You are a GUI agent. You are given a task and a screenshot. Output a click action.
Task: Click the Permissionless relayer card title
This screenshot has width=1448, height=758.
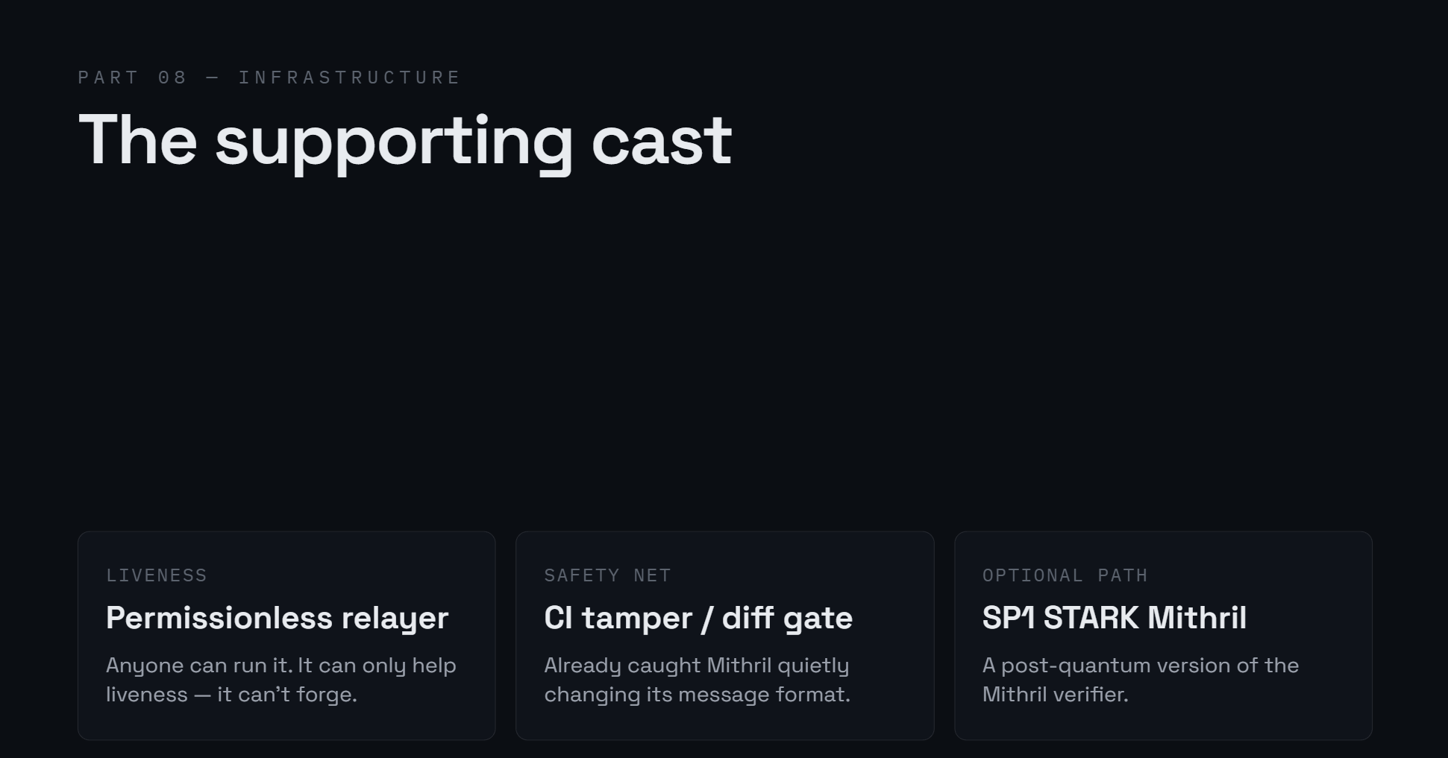coord(277,619)
